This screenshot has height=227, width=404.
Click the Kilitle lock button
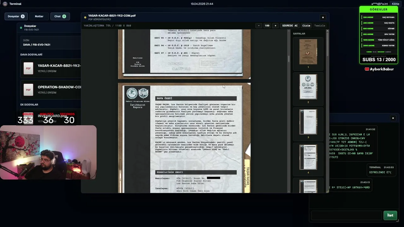pyautogui.click(x=395, y=4)
